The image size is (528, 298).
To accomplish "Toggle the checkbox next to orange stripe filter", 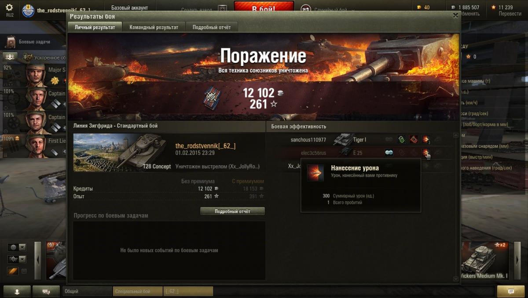I will tap(24, 271).
